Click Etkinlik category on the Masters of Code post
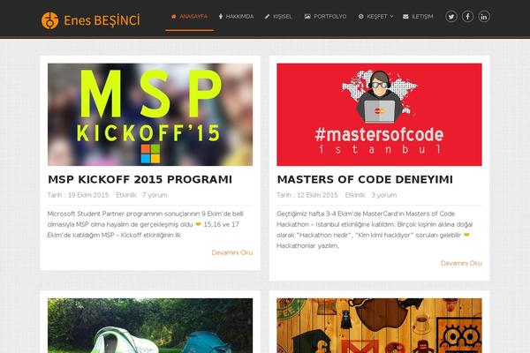Image resolution: width=530 pixels, height=353 pixels. 355,195
